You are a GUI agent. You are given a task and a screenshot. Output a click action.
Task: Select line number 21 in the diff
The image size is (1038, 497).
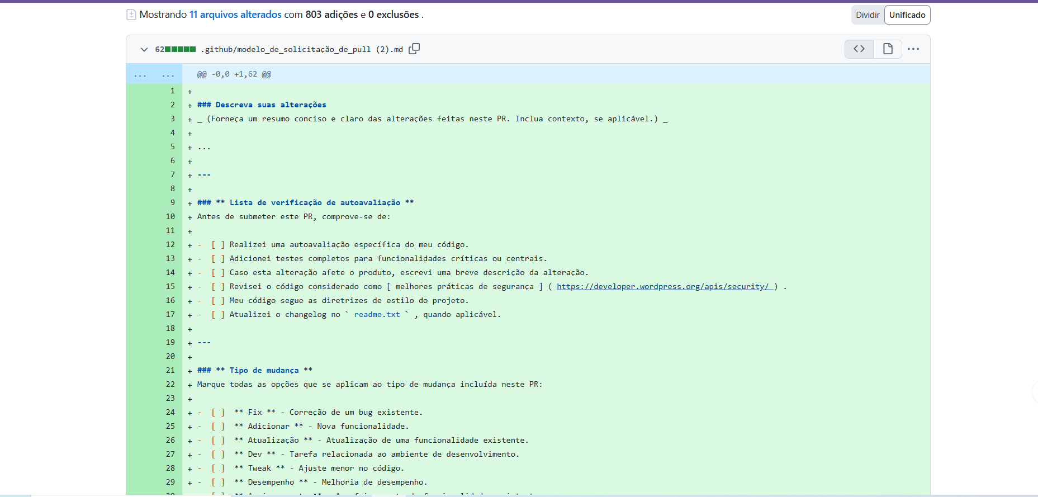click(170, 370)
